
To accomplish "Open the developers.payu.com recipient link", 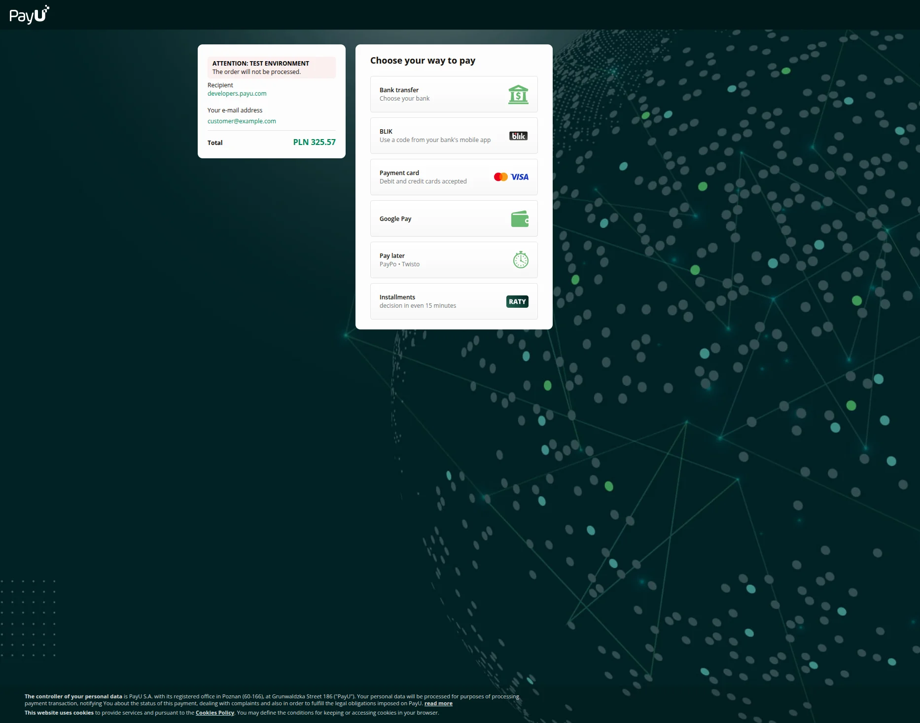I will (237, 94).
